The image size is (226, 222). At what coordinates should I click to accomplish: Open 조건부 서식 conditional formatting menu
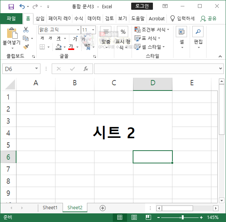[x=152, y=30]
